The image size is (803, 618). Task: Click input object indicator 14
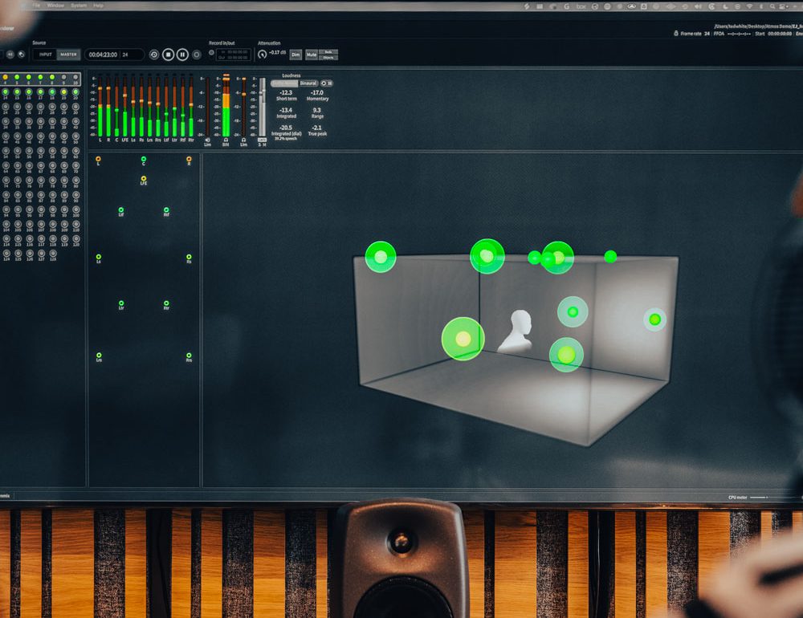point(5,92)
